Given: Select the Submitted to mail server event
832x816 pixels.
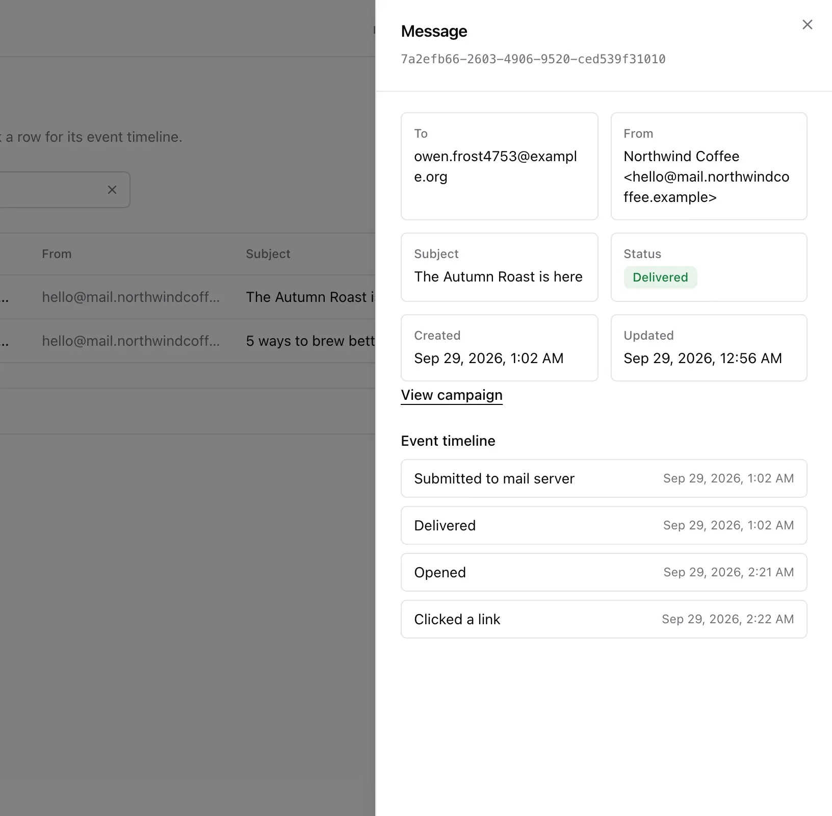Looking at the screenshot, I should coord(604,478).
